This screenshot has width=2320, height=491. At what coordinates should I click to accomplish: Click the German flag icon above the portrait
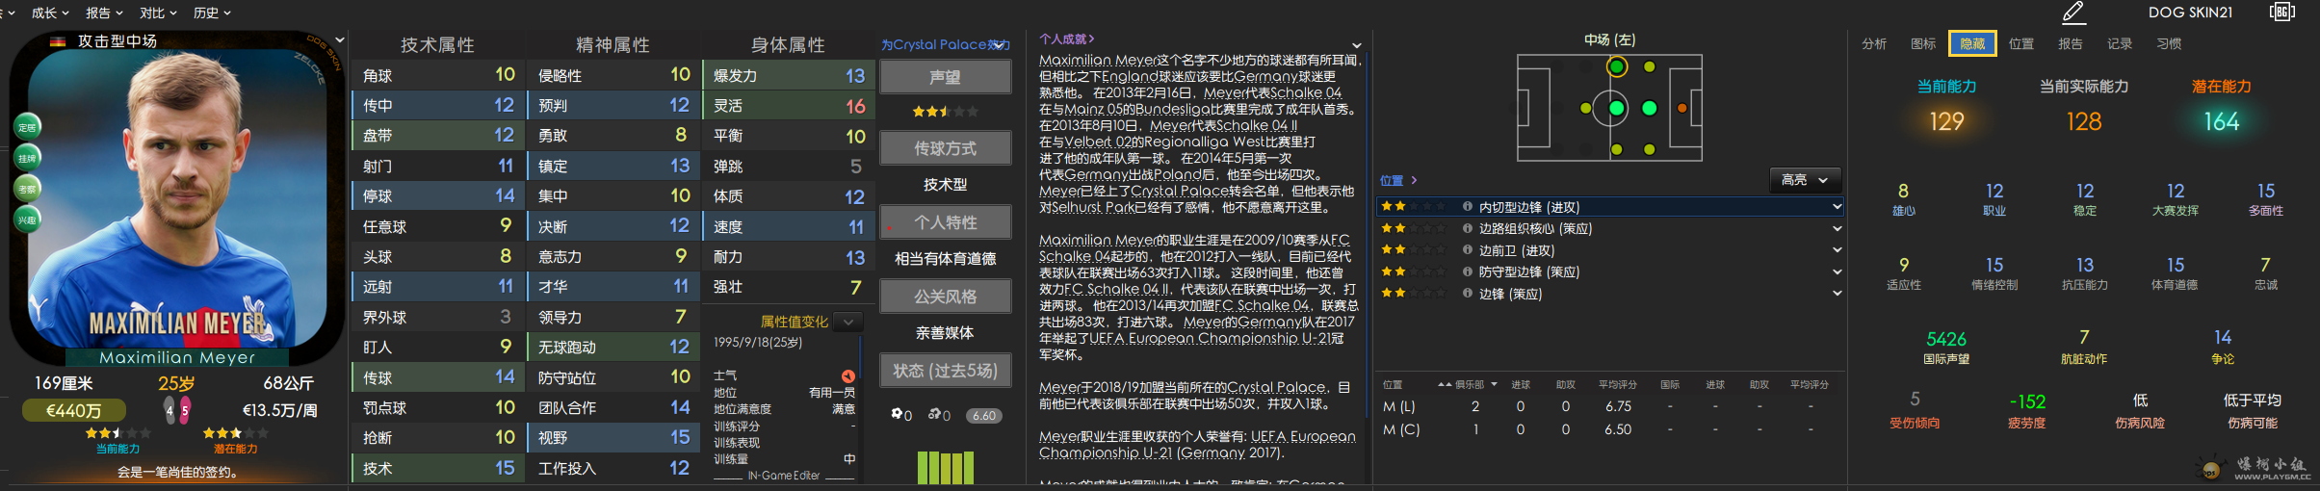point(58,41)
